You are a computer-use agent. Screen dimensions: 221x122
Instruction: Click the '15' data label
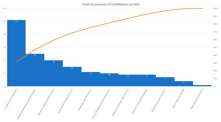[72, 68]
